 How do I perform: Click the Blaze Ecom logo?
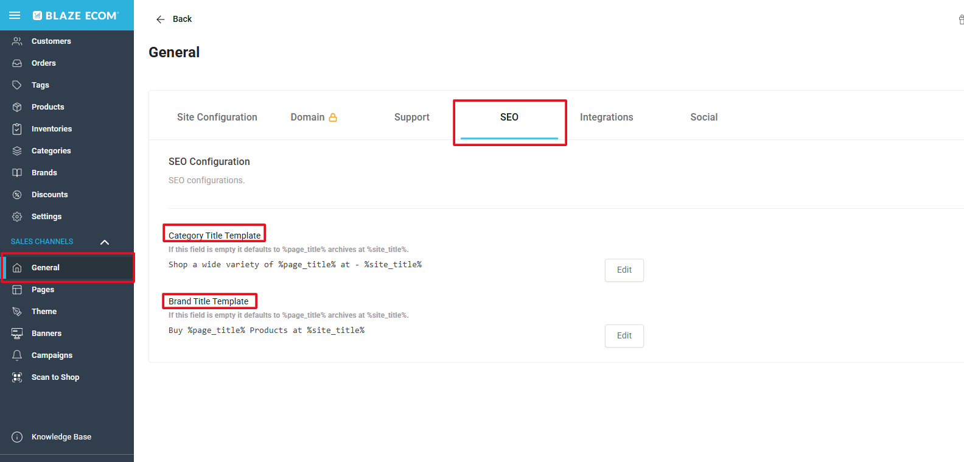(75, 15)
